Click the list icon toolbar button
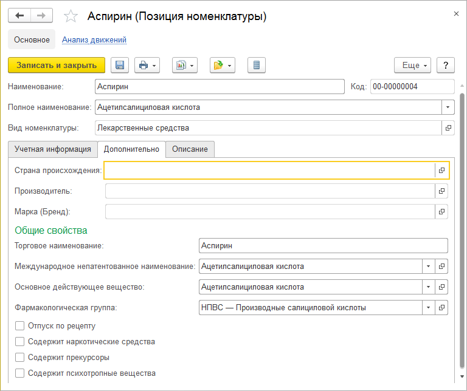 [257, 66]
